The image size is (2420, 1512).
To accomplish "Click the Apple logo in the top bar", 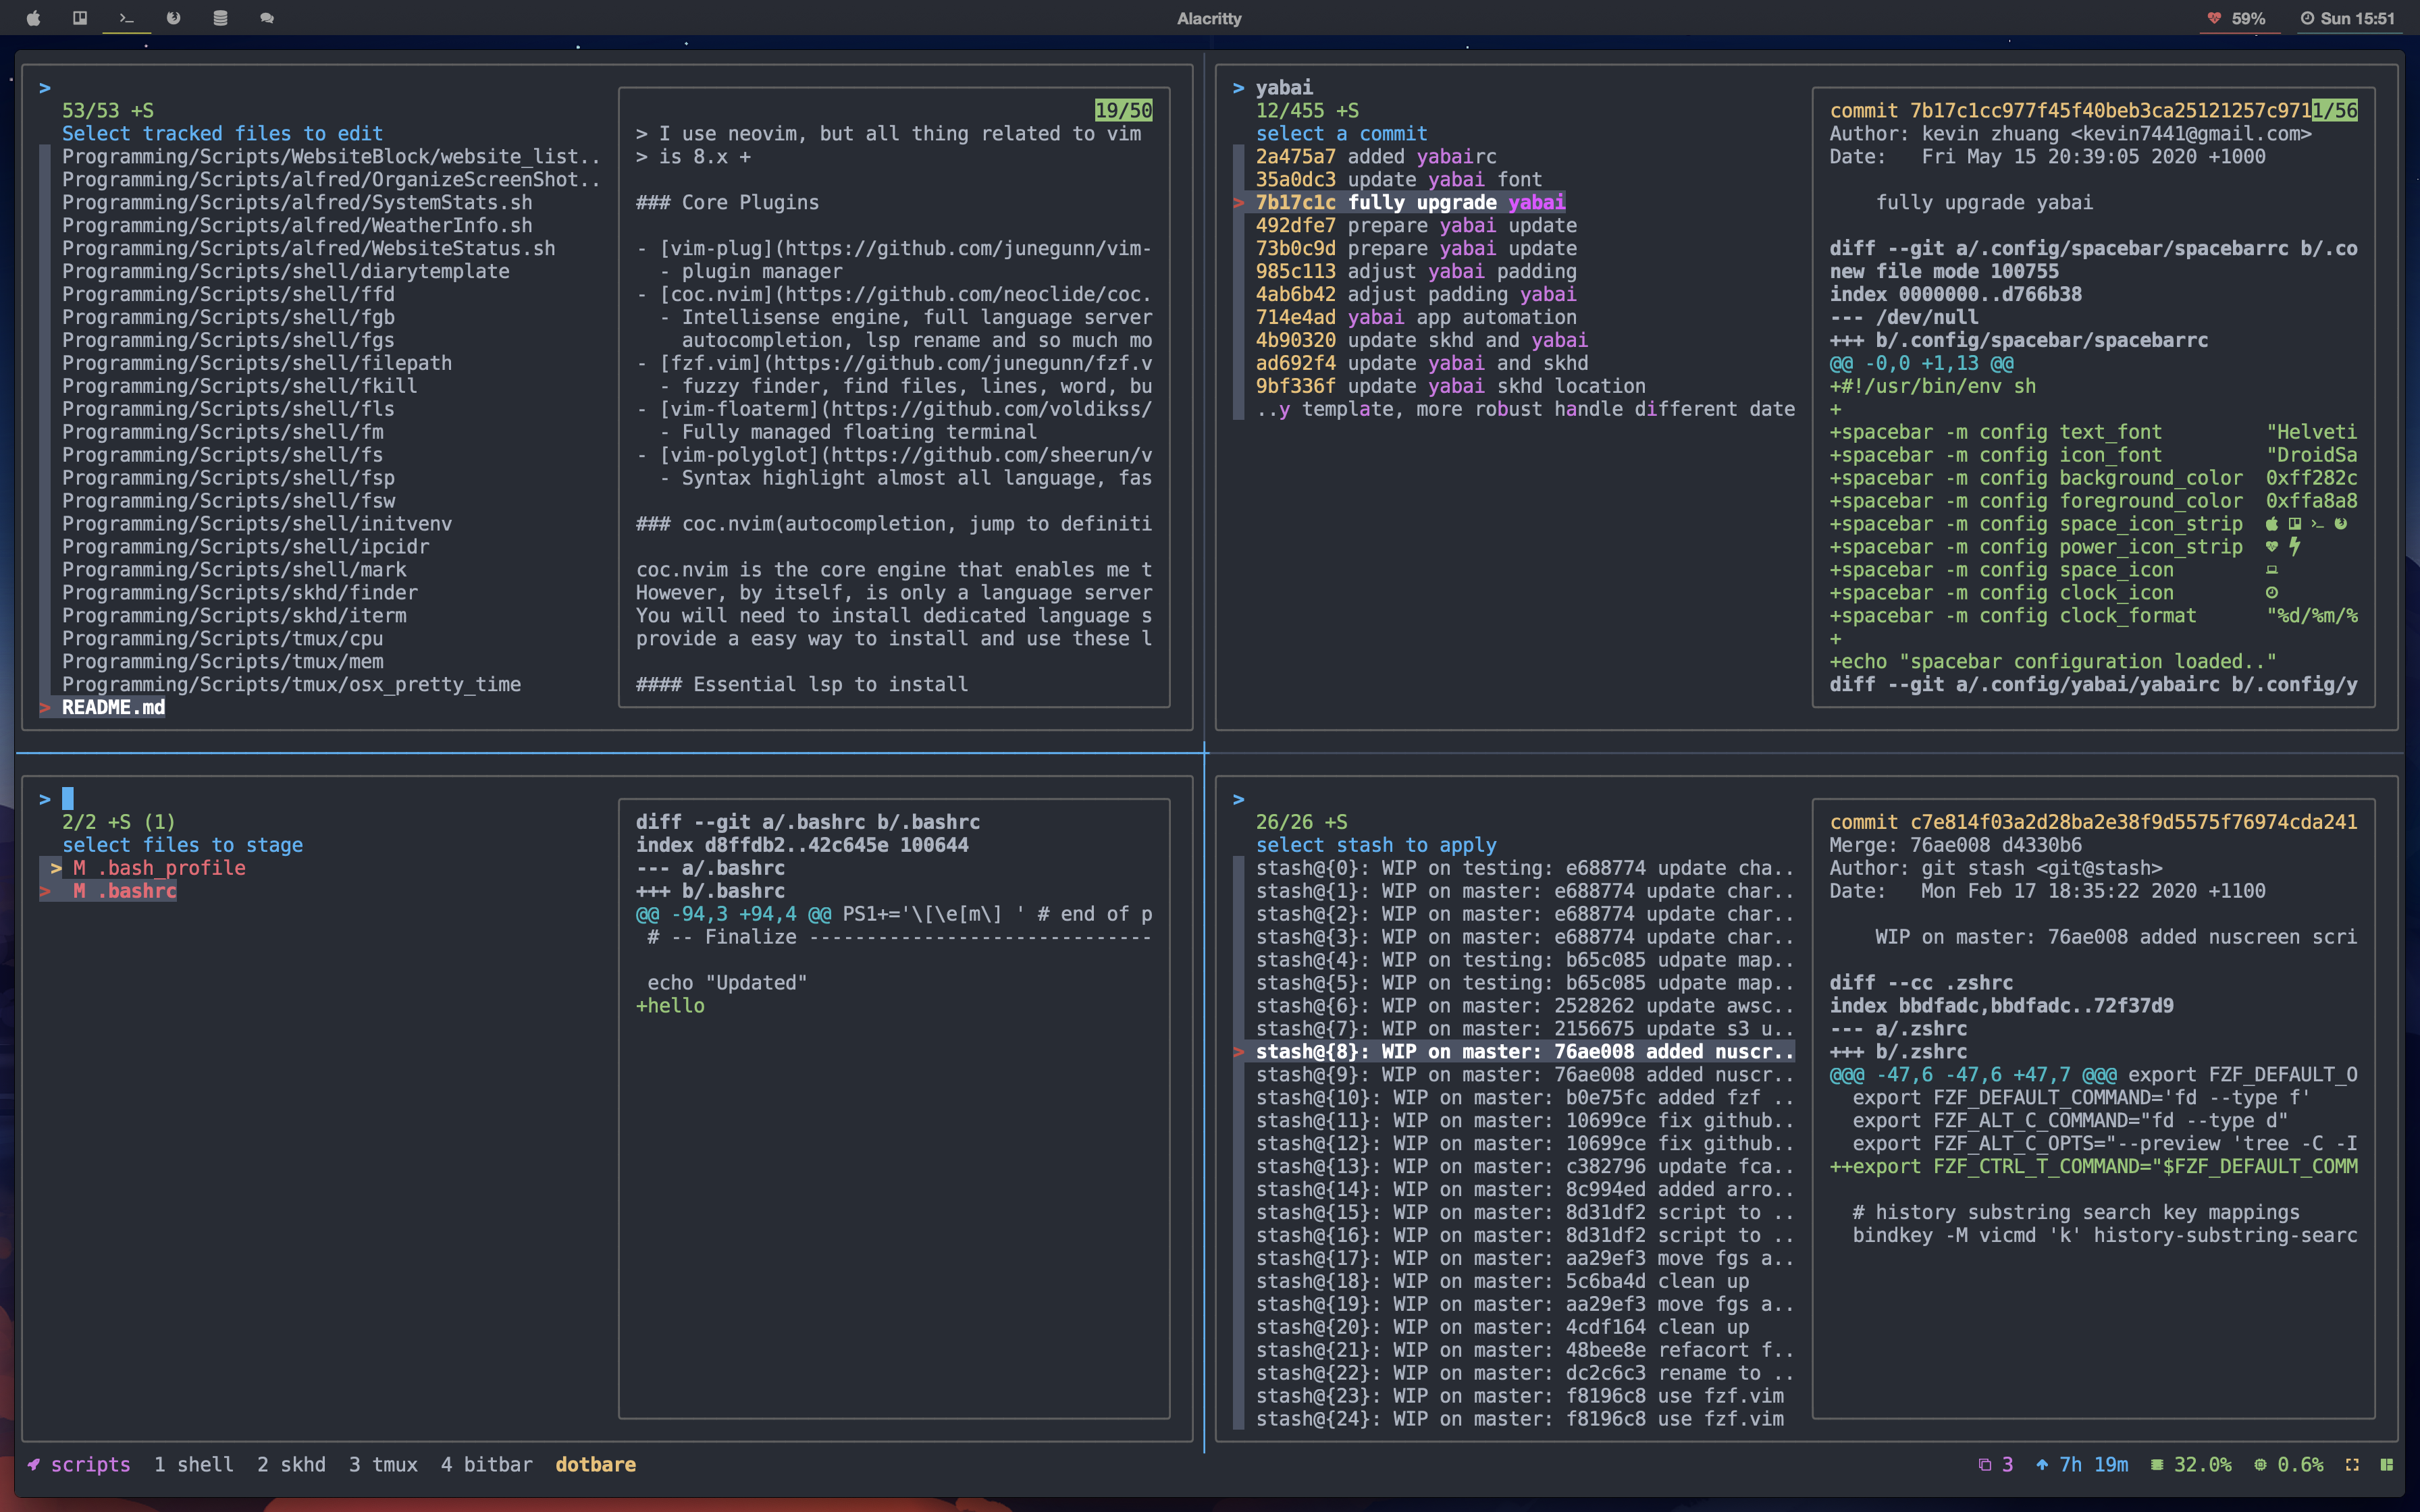I will 33,18.
